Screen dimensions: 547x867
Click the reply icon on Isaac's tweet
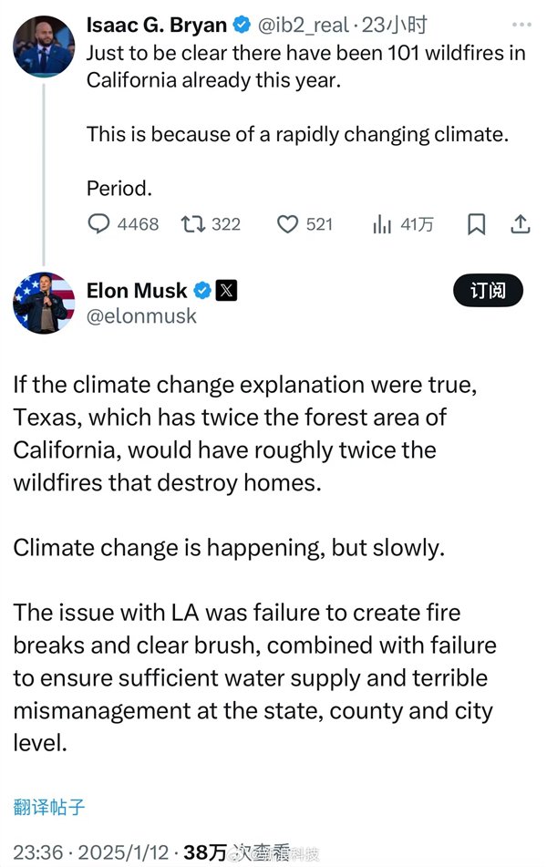tap(98, 223)
